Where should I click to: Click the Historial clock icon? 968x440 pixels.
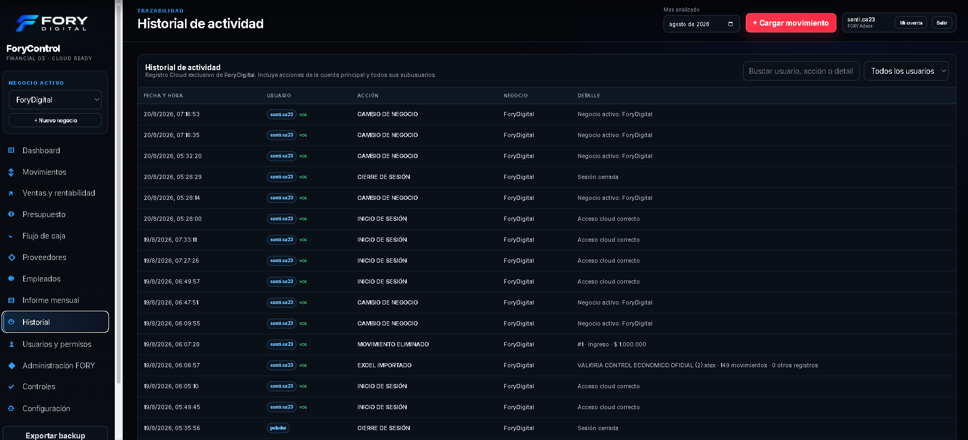pyautogui.click(x=11, y=322)
